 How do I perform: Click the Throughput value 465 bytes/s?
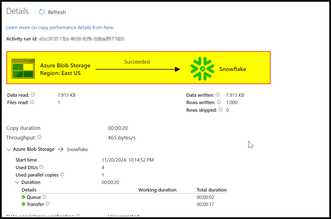[122, 138]
